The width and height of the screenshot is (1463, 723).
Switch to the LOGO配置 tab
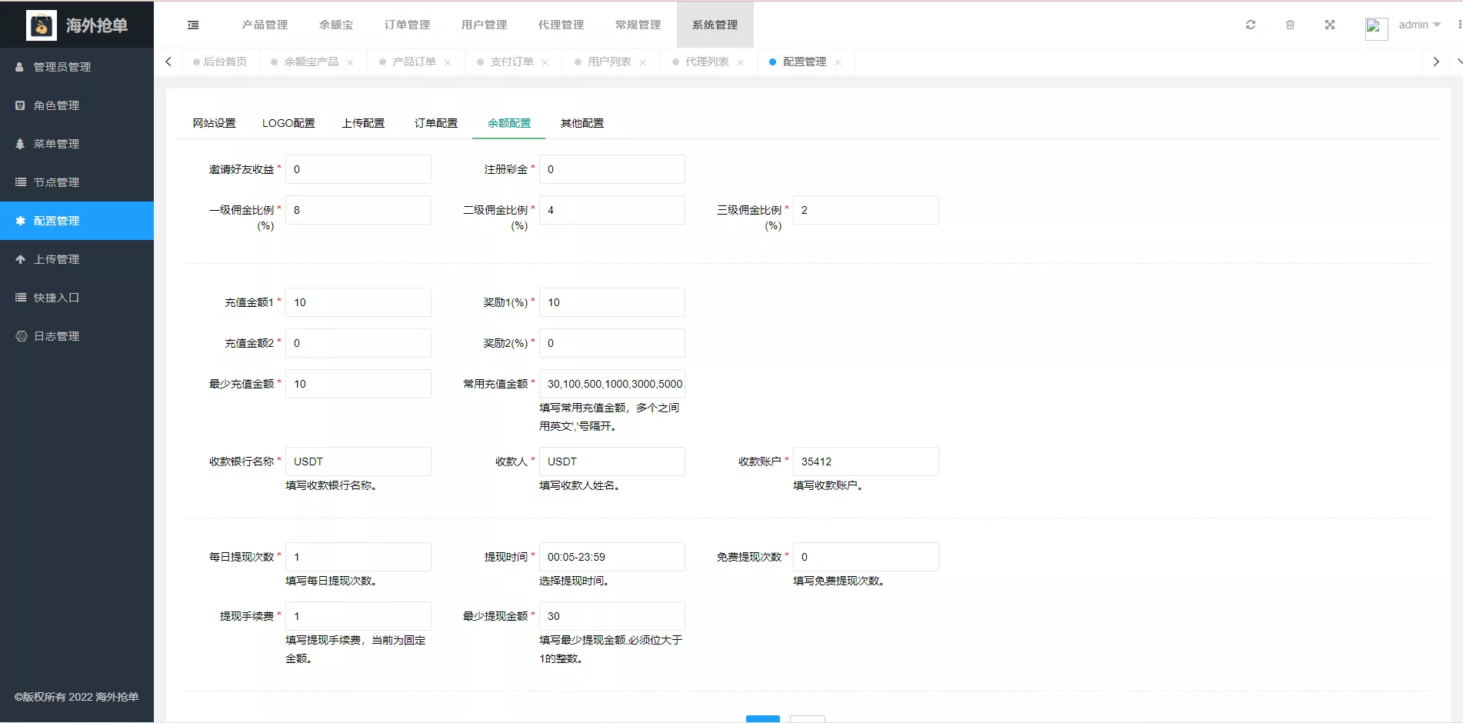pos(289,122)
